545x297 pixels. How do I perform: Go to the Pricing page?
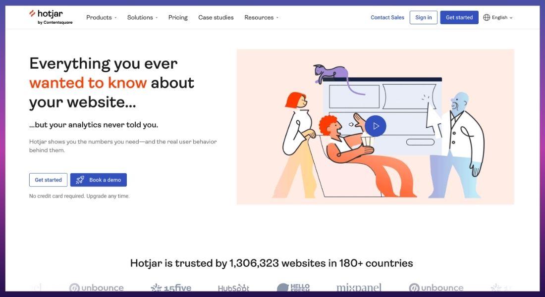click(177, 17)
